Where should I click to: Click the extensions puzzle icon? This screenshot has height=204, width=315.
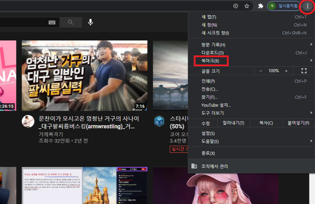point(261,6)
